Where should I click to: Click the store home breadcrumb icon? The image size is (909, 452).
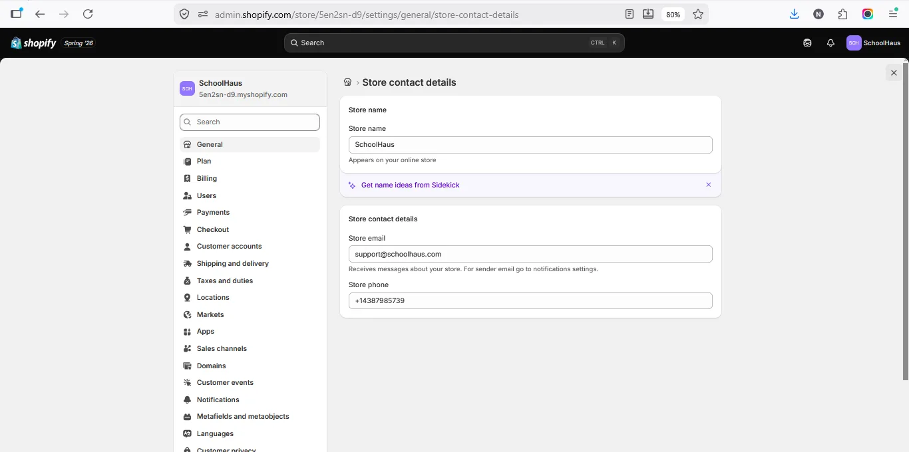tap(347, 82)
